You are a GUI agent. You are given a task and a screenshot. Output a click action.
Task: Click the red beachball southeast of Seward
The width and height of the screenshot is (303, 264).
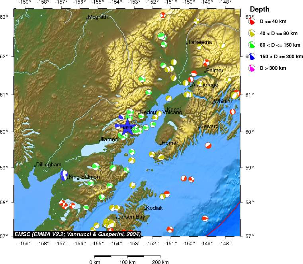pos(208,146)
